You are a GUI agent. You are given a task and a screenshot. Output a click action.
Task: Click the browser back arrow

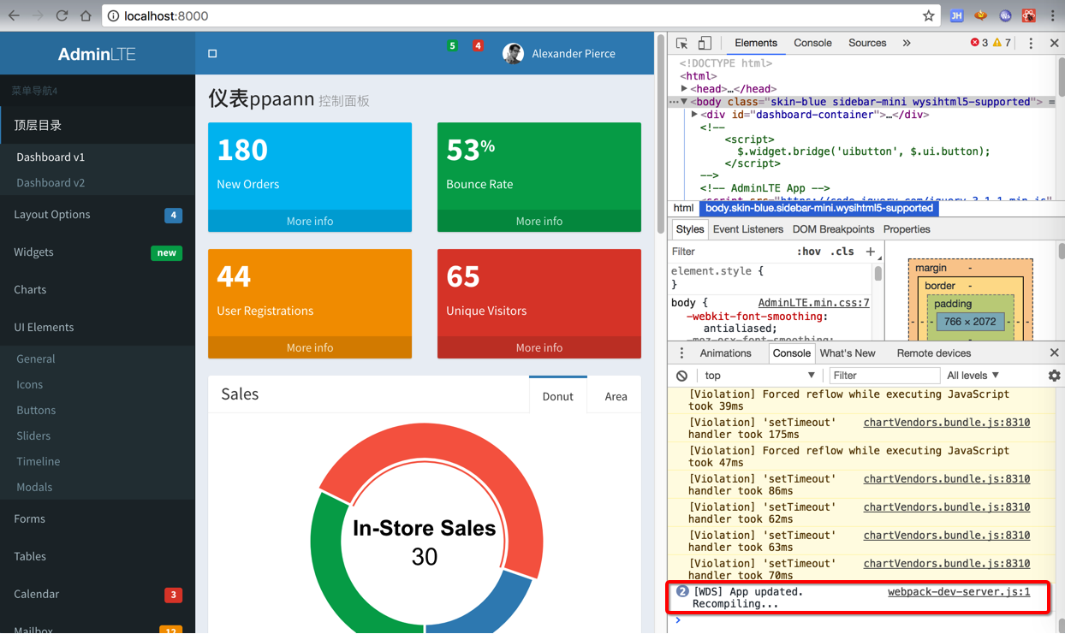pos(15,15)
